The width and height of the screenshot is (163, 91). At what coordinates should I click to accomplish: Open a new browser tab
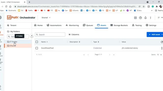tap(30, 2)
